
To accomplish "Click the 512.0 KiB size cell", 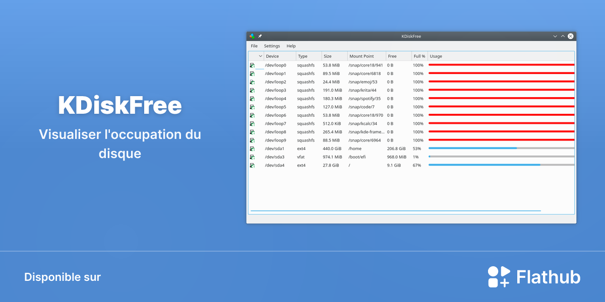I will (332, 123).
